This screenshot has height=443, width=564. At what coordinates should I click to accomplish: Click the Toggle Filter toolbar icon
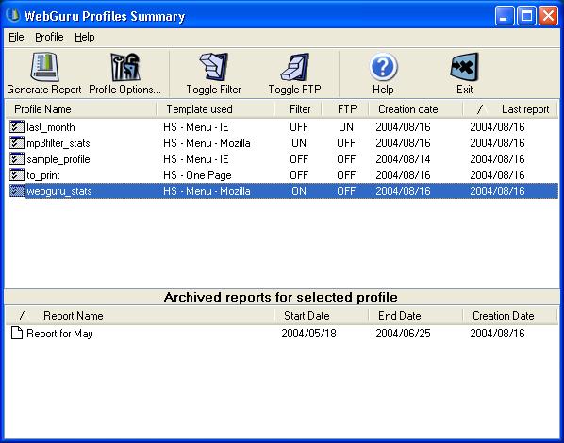[214, 67]
